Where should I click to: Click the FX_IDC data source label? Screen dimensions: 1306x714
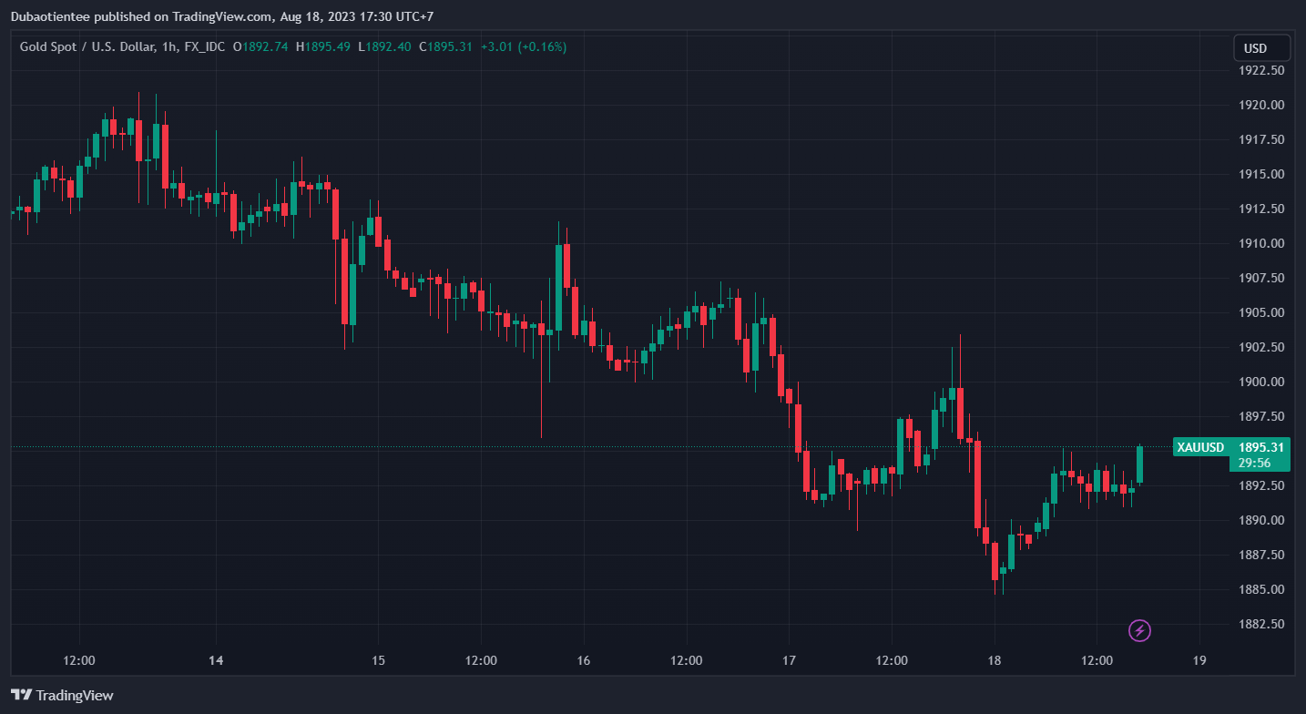(x=202, y=46)
